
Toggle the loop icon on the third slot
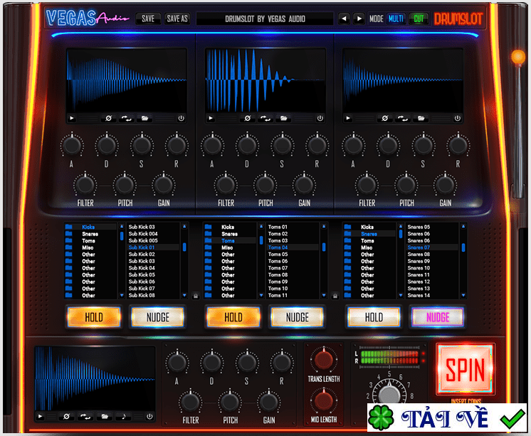pos(403,119)
